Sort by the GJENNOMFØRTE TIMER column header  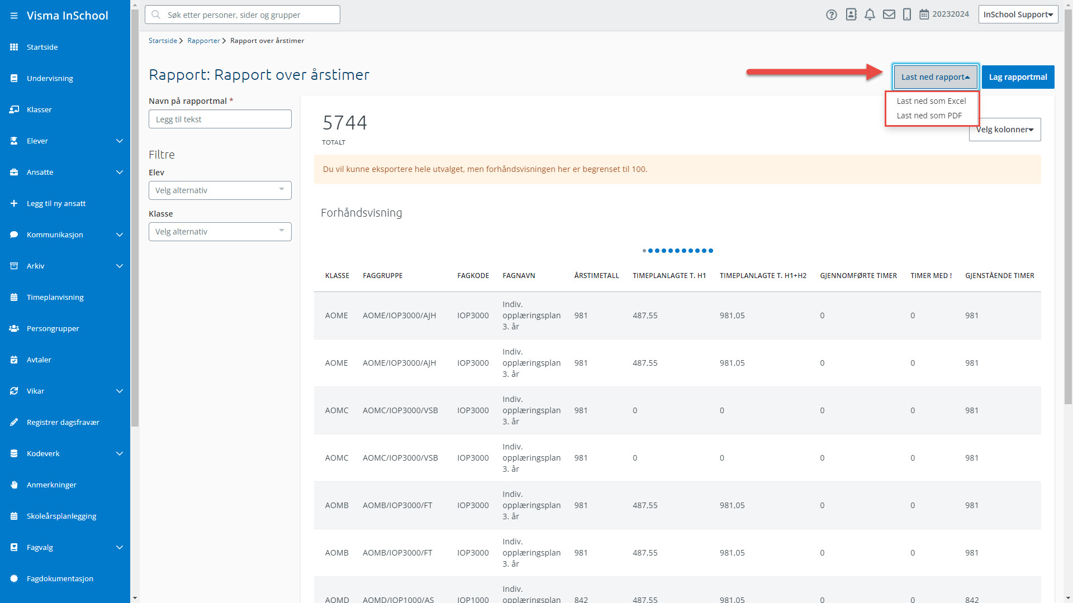point(858,276)
